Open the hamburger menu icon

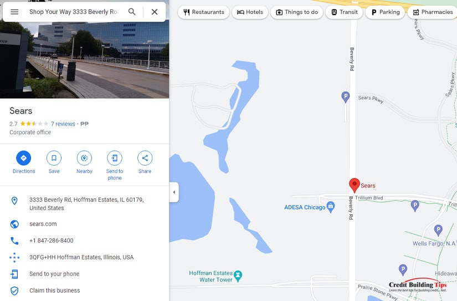[x=14, y=12]
